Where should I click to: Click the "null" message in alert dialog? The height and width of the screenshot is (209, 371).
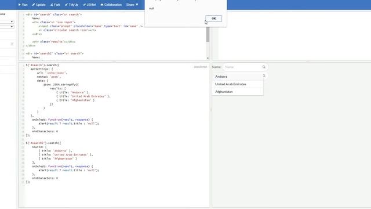(151, 9)
